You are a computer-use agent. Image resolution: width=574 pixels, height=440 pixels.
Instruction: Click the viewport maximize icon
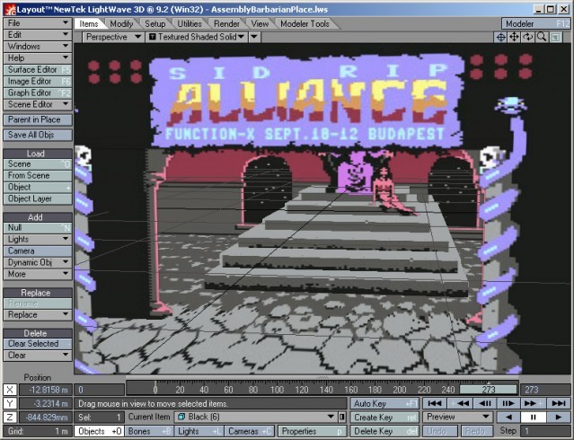coord(557,38)
